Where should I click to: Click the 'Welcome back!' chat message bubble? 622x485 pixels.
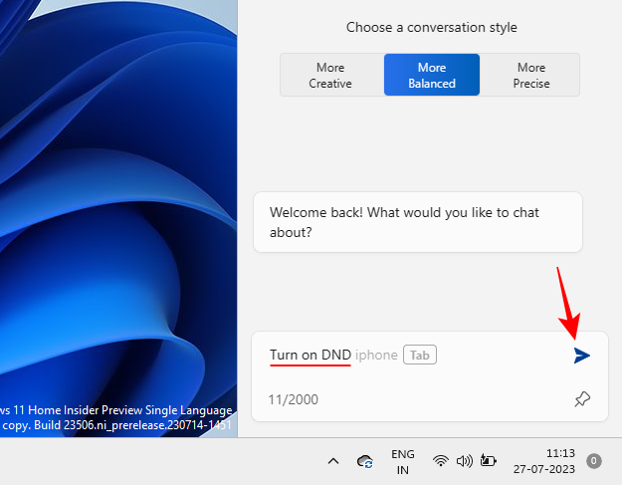click(x=417, y=222)
